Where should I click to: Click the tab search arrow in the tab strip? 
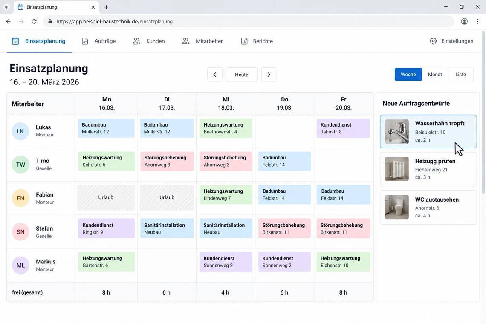[x=6, y=7]
